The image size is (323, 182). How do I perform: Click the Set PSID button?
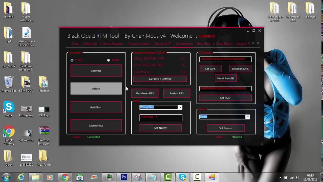tap(225, 98)
